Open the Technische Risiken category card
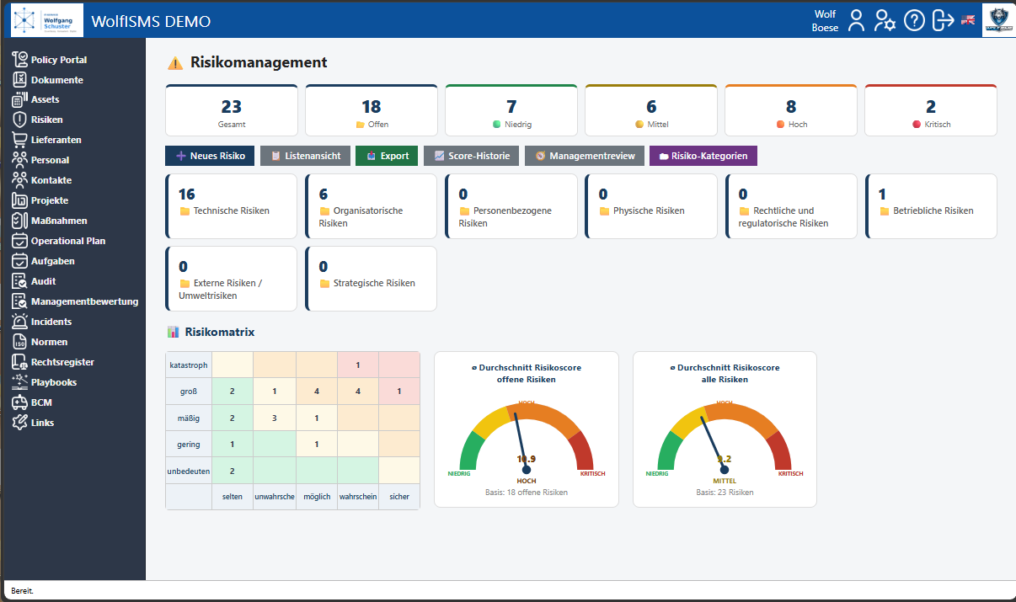Screen dimensions: 1016x602 [232, 206]
